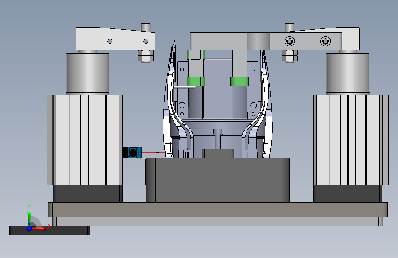This screenshot has height=258, width=398.
Task: Select the left swing clamp arm
Action: [115, 39]
